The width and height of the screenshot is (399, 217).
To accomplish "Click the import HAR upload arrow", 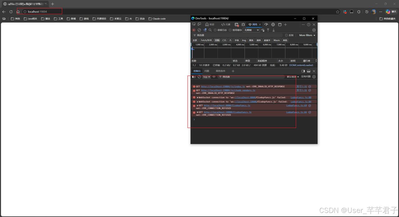I will click(x=268, y=30).
